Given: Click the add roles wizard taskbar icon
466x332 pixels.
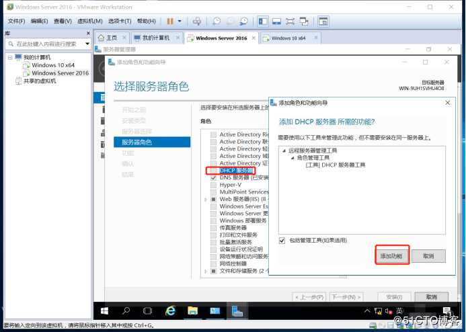Looking at the screenshot, I should pos(237,311).
